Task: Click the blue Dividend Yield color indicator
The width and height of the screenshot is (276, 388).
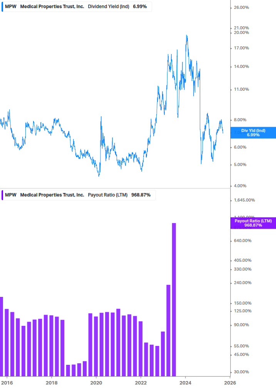Action: [2, 7]
